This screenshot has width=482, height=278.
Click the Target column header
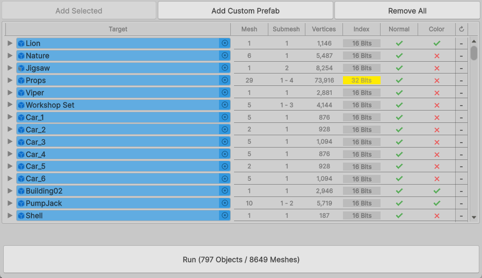[118, 29]
